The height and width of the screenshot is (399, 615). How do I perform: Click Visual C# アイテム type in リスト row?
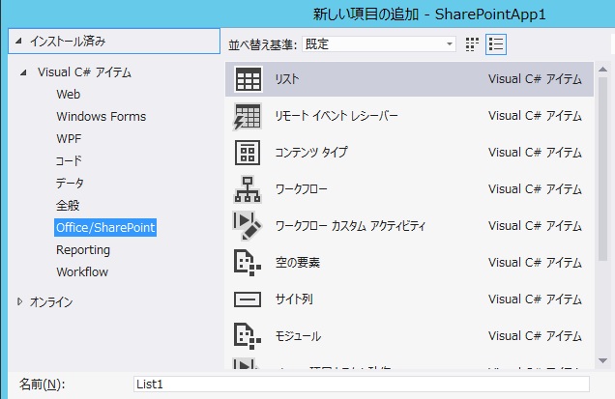[x=535, y=79]
